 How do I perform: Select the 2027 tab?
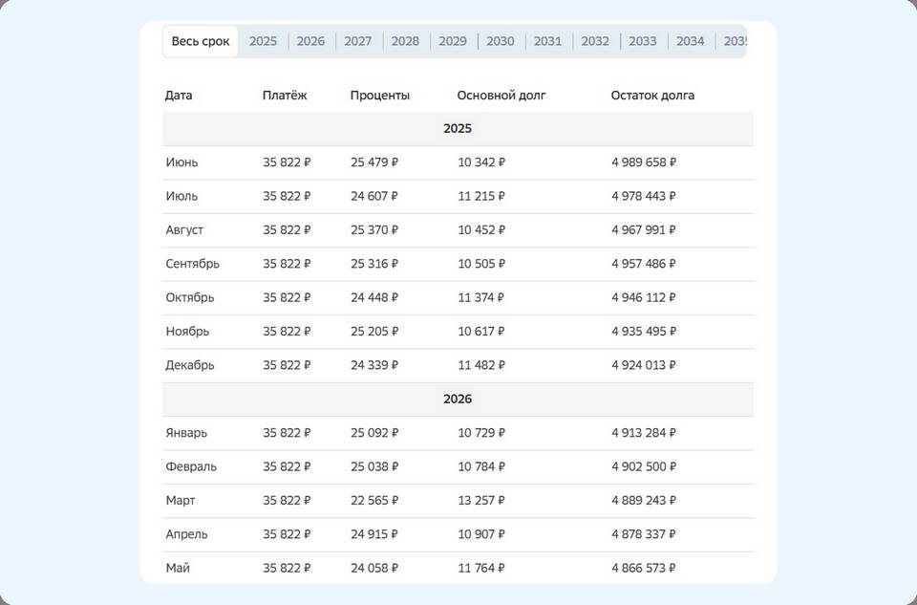[358, 41]
